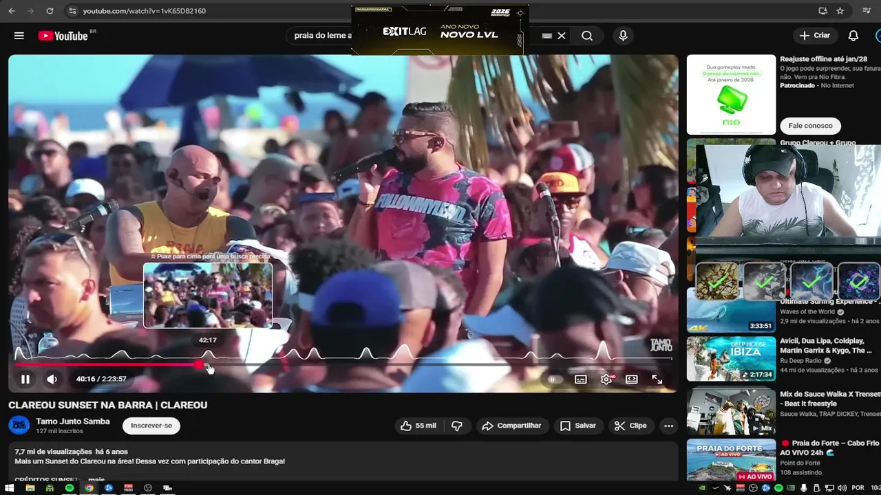
Task: Create a clip with the Clipe button
Action: (x=630, y=426)
